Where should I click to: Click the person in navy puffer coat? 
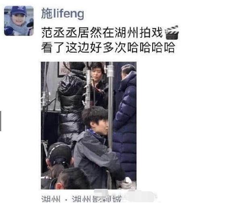coord(125,121)
